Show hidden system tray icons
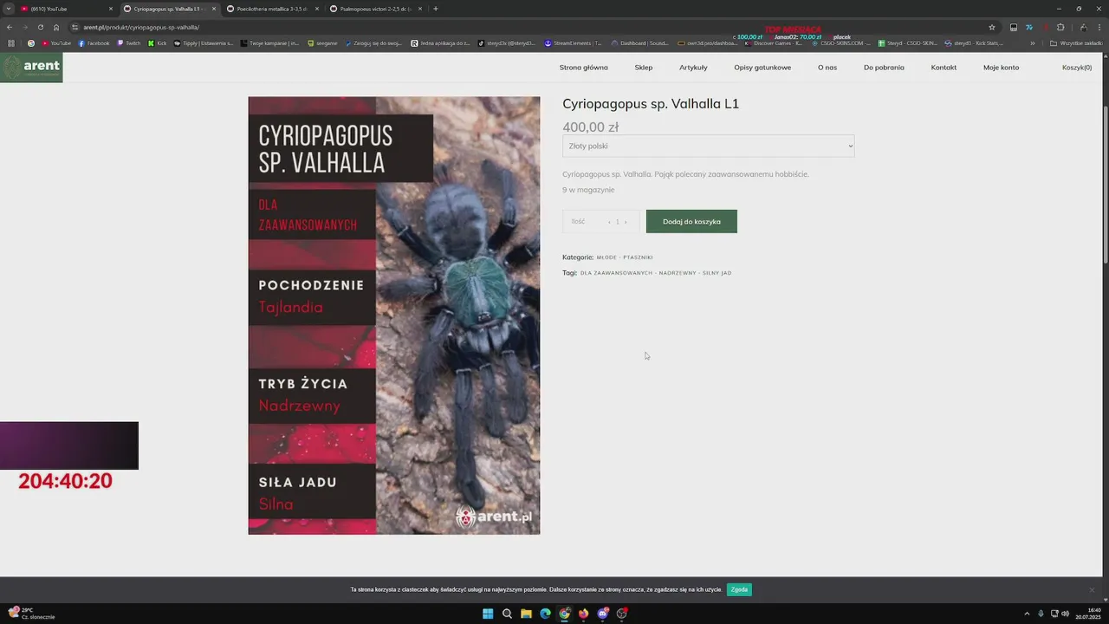 coord(1027,614)
